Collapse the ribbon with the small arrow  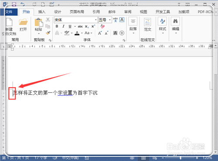214,40
